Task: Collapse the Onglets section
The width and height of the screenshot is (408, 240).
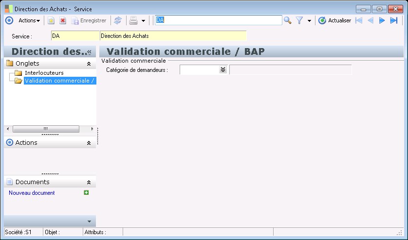Action: tap(89, 64)
